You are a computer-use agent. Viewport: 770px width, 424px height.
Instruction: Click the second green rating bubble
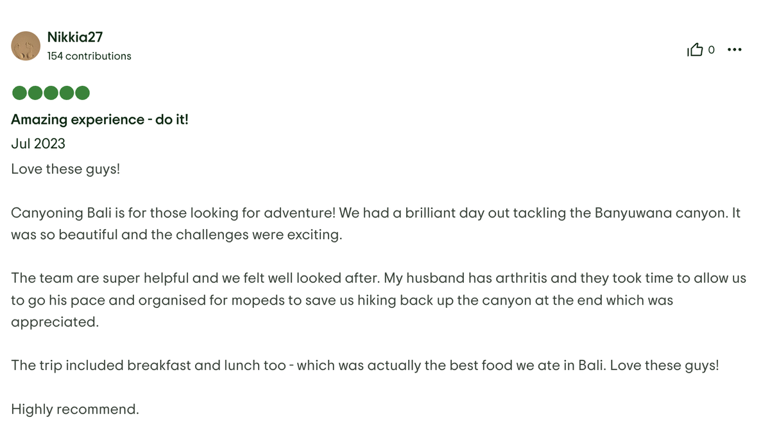click(36, 93)
